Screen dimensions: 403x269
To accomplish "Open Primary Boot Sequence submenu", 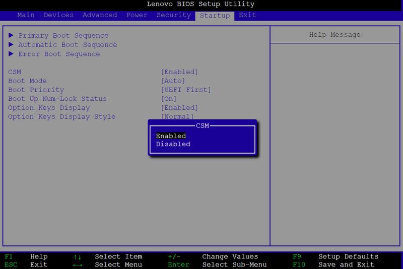I will pos(63,35).
